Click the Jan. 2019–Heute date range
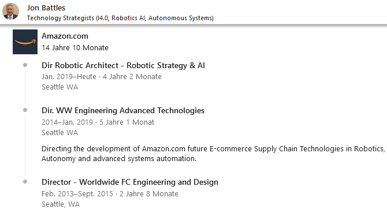 (x=69, y=76)
